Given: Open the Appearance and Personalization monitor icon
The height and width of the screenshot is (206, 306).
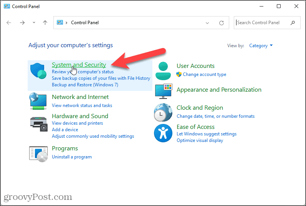Looking at the screenshot, I should (x=164, y=91).
